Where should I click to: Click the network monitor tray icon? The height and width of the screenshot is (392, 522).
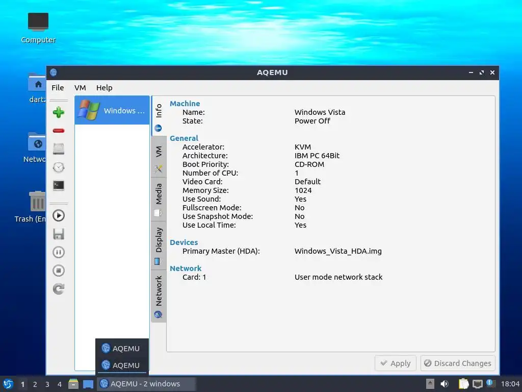tap(477, 384)
